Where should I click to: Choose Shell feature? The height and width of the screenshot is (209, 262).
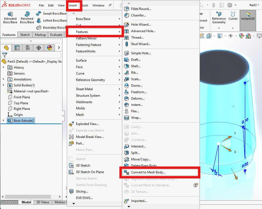tap(161, 66)
